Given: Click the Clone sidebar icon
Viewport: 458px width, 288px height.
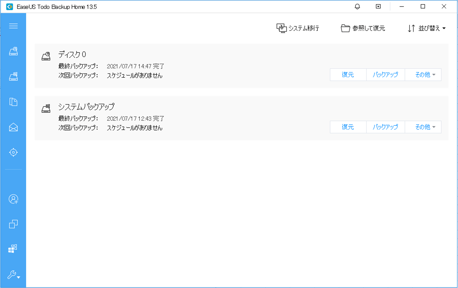Looking at the screenshot, I should [x=13, y=224].
